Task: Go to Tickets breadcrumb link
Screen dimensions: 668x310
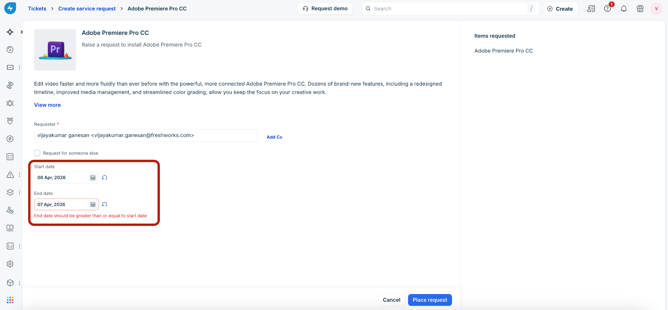Action: pyautogui.click(x=37, y=8)
